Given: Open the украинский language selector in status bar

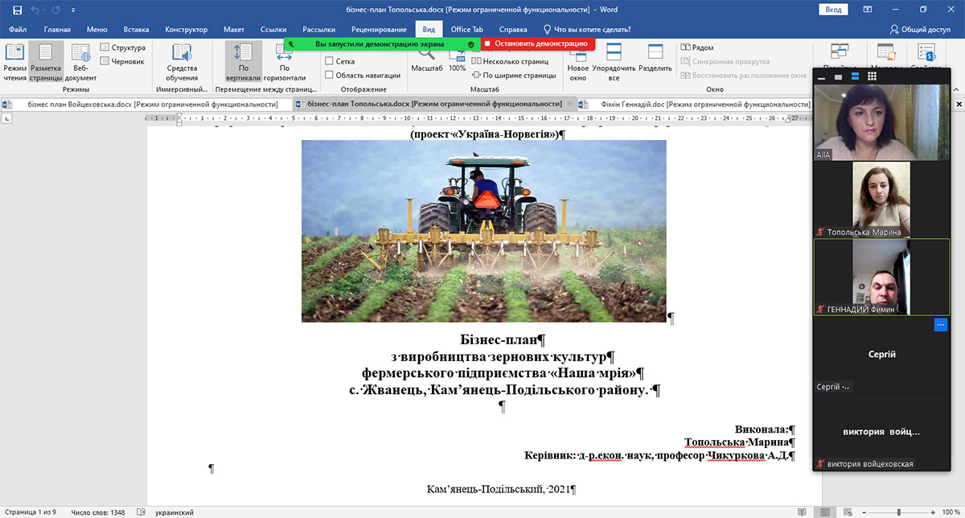Looking at the screenshot, I should click(x=172, y=512).
